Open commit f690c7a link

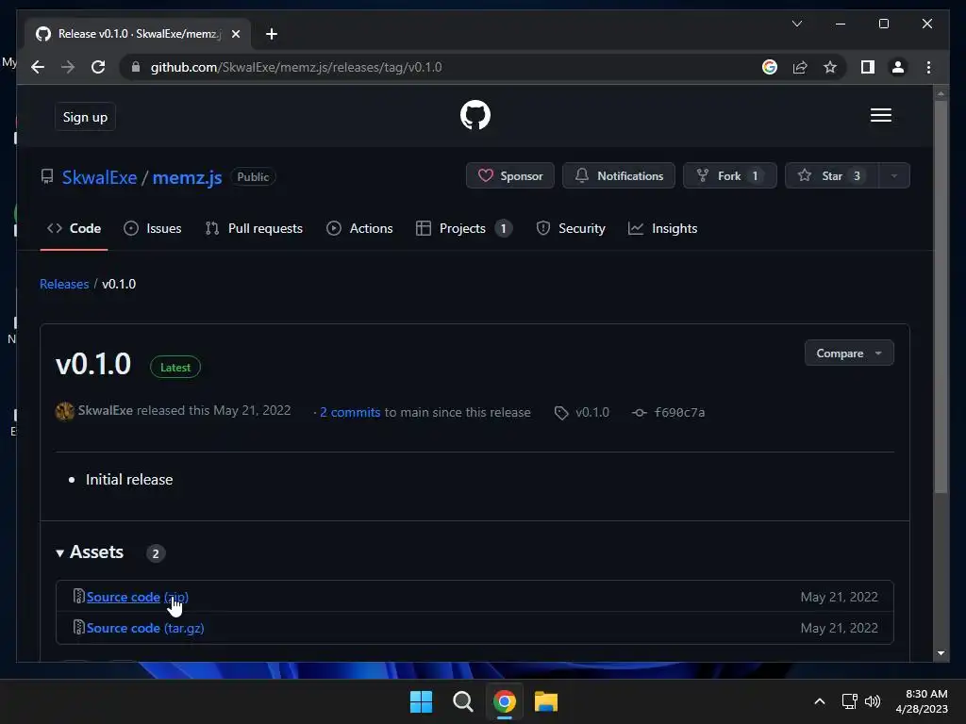coord(679,413)
